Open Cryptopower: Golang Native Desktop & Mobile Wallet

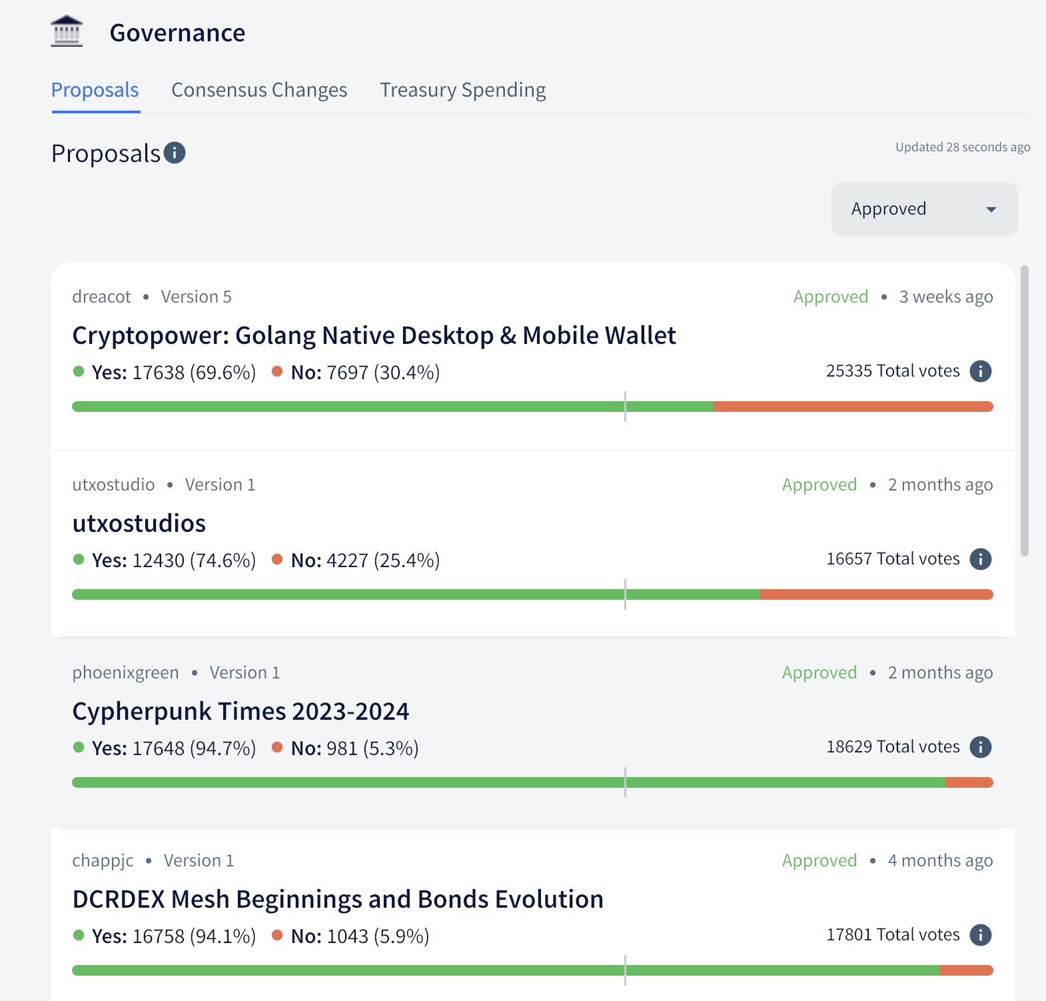point(374,335)
